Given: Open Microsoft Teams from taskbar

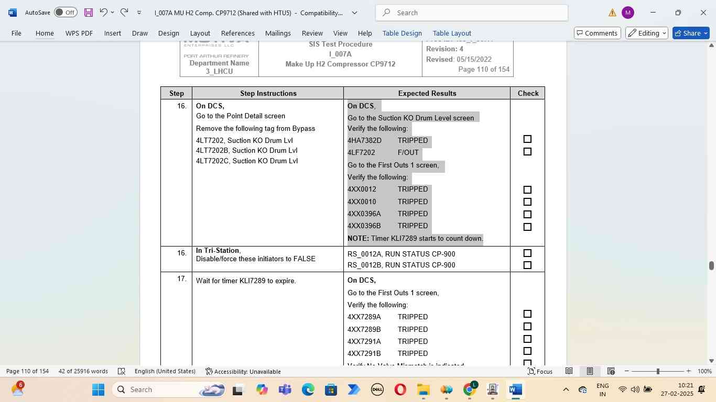Looking at the screenshot, I should pos(285,389).
